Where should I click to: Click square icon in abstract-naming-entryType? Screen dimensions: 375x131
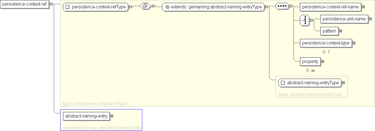pyautogui.click(x=283, y=83)
